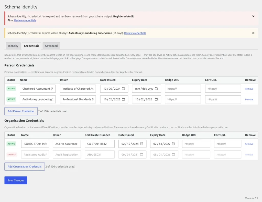Focus Badge URL field for Registered Audit
262x202 pixels.
[196, 155]
